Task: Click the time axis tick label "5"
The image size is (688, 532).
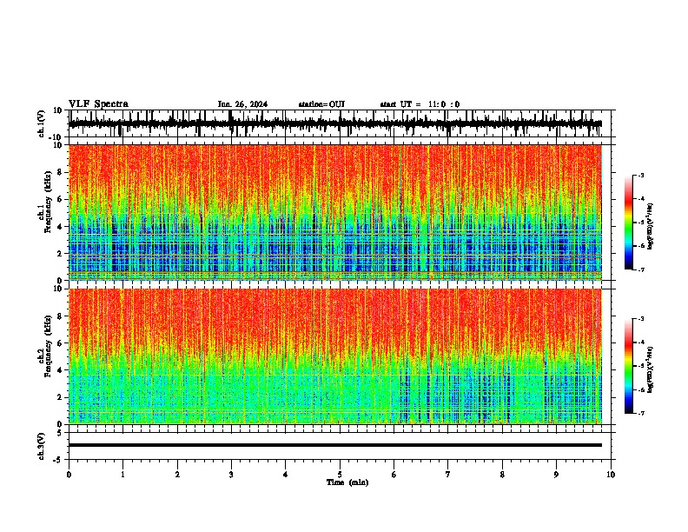Action: point(340,475)
